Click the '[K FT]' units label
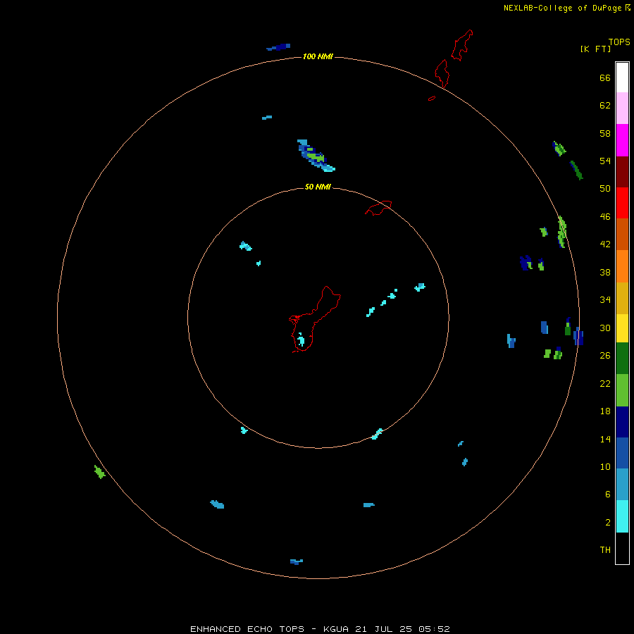This screenshot has height=634, width=634. 595,49
